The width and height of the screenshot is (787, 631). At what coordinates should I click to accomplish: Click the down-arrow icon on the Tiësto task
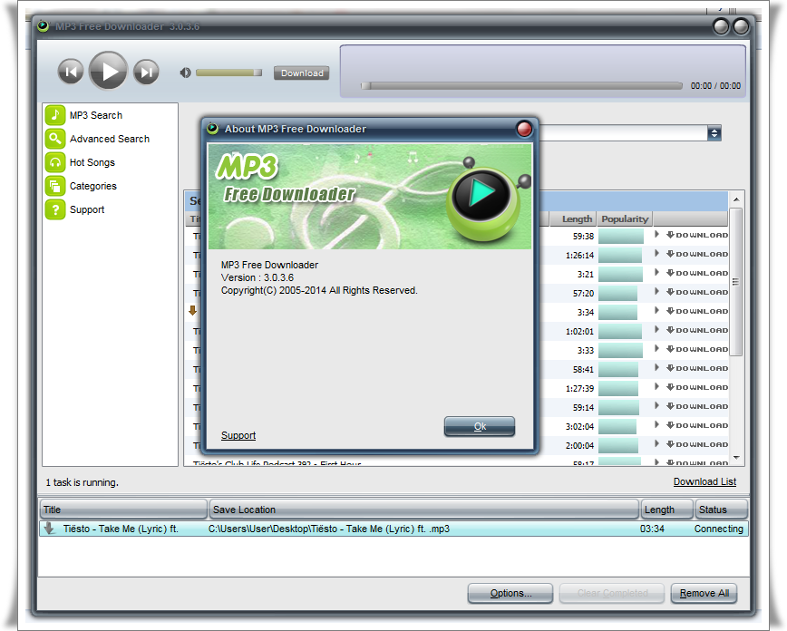click(49, 528)
